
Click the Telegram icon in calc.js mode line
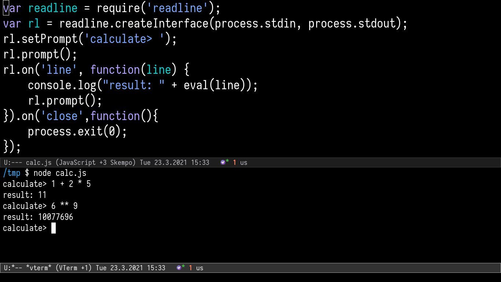click(x=223, y=162)
